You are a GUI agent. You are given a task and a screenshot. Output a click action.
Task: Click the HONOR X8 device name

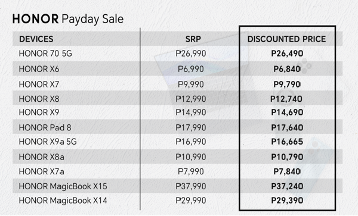(39, 99)
